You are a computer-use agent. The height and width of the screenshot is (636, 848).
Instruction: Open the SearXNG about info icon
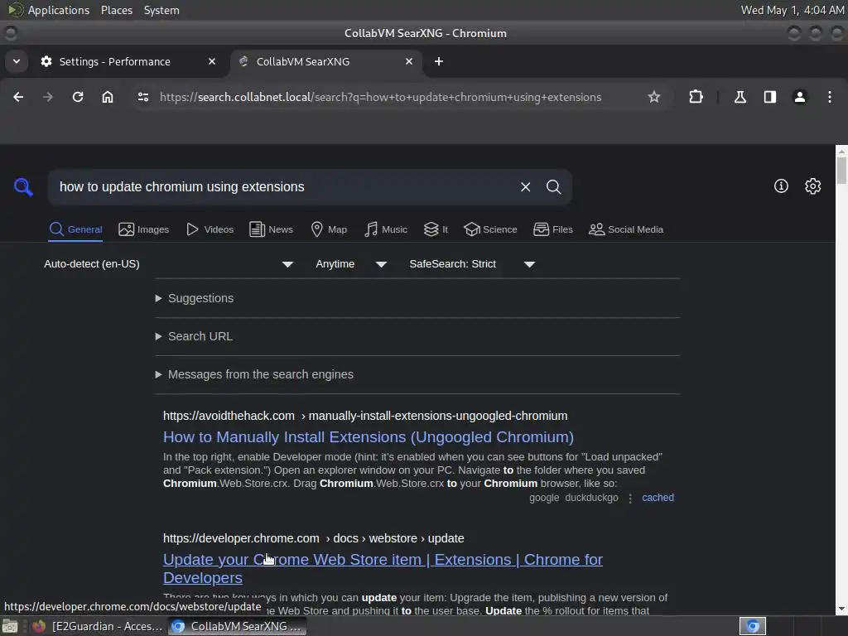tap(780, 186)
